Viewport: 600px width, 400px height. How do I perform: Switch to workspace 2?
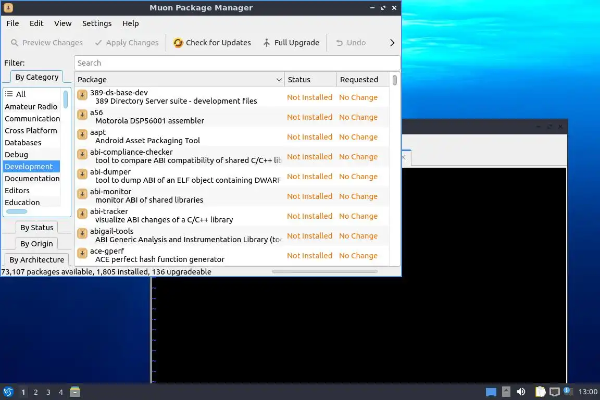tap(35, 392)
